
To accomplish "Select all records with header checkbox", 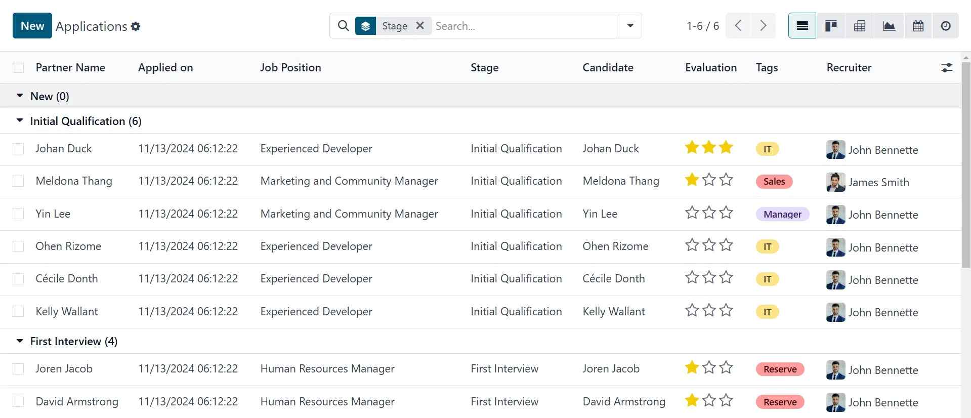I will pyautogui.click(x=18, y=68).
